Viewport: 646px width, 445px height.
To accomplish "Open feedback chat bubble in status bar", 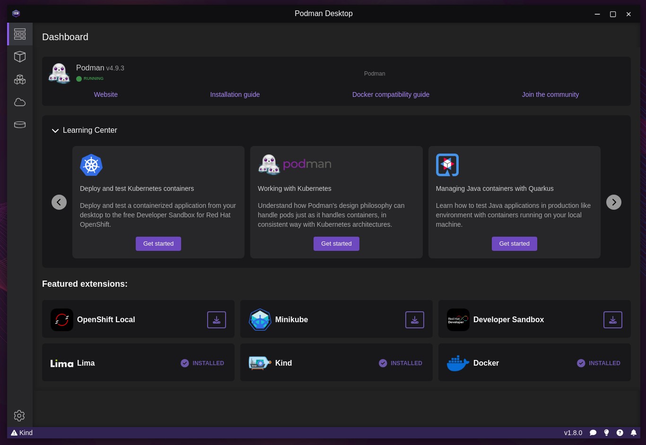I will click(593, 433).
